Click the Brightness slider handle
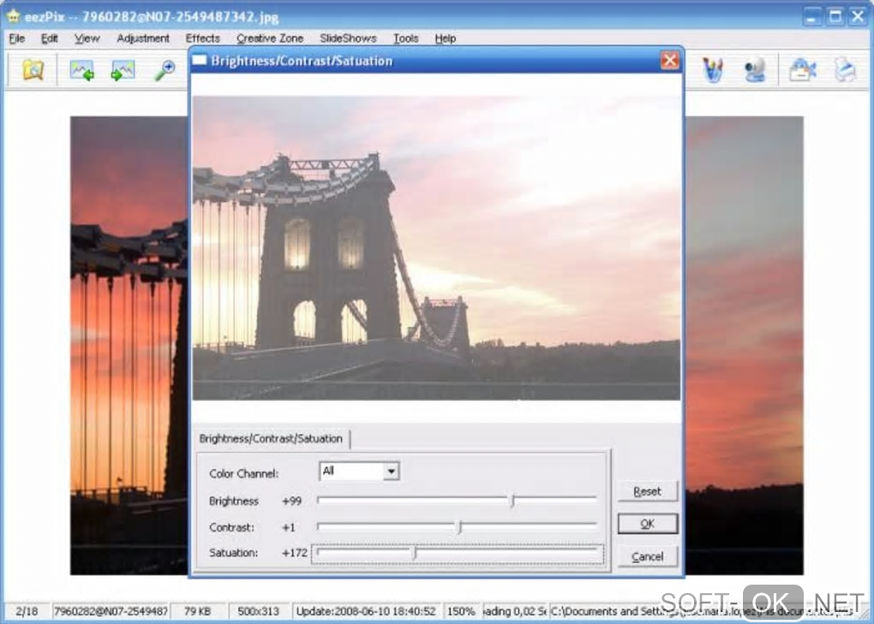Viewport: 874px width, 624px height. click(x=512, y=501)
